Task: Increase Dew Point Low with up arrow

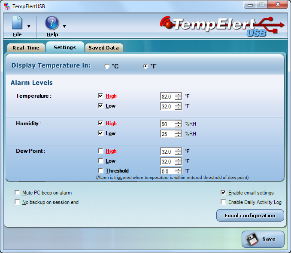Action: tap(178, 160)
